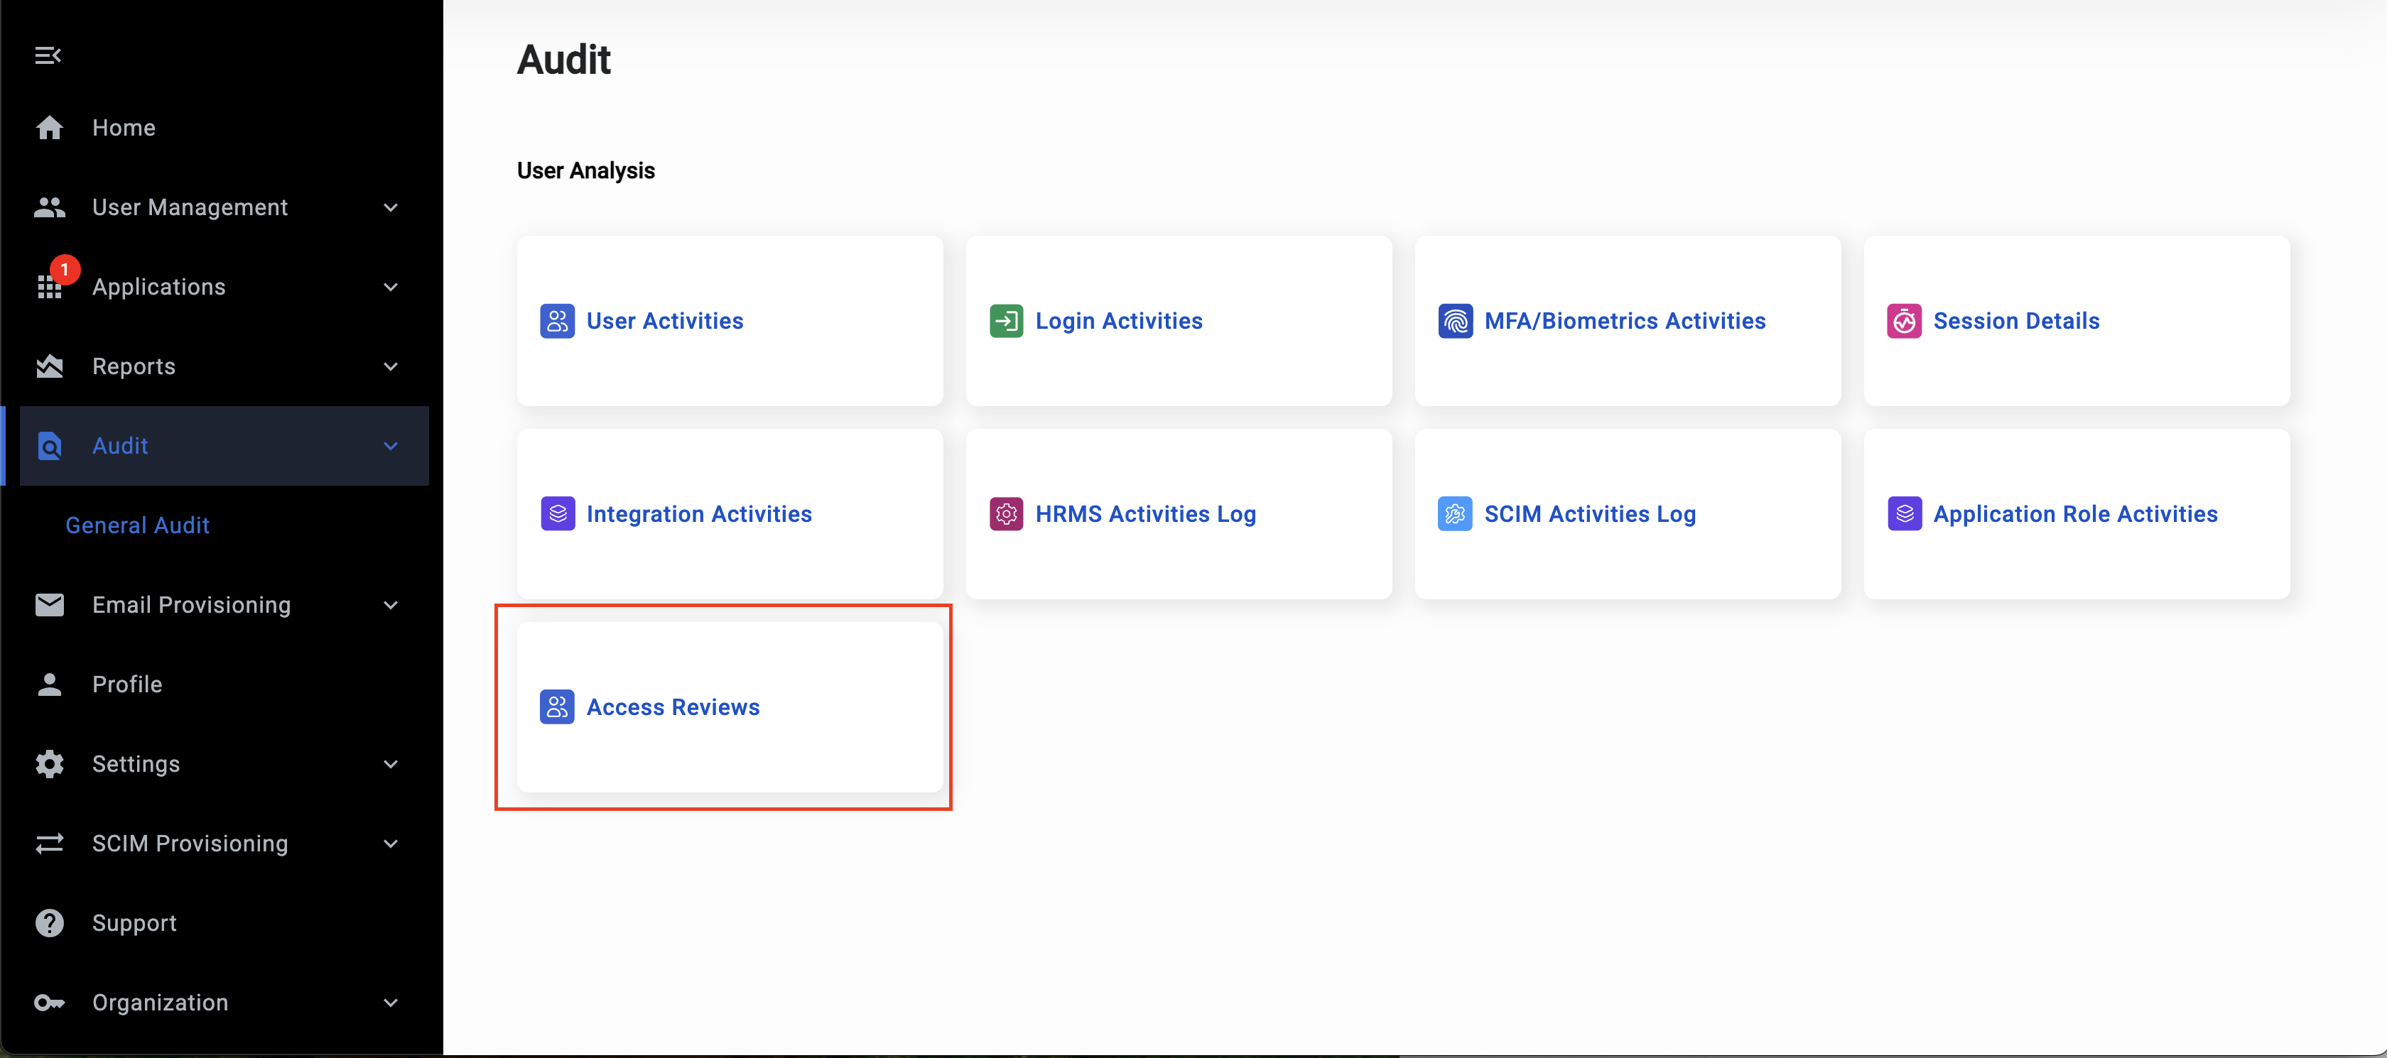Open the Application Role Activities card
This screenshot has width=2387, height=1058.
tap(2074, 514)
